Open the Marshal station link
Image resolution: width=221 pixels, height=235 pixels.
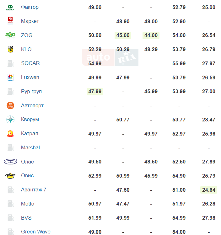pyautogui.click(x=30, y=148)
